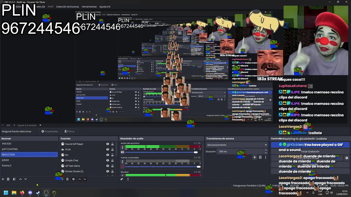The width and height of the screenshot is (351, 197).
Task: Remove the selected source using the Fuentes trash icon
Action: pyautogui.click(x=67, y=179)
